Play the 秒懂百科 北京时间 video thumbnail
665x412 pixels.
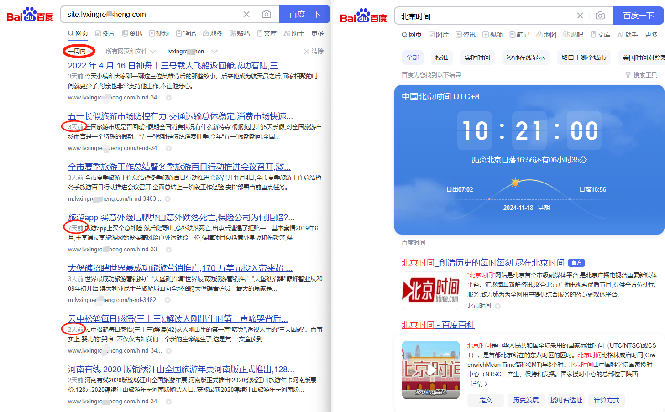[431, 370]
